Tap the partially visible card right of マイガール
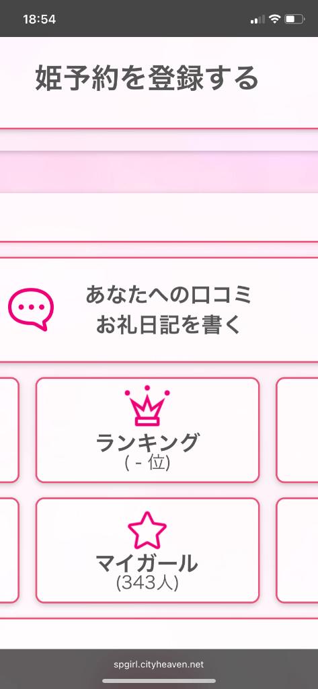 [x=297, y=550]
